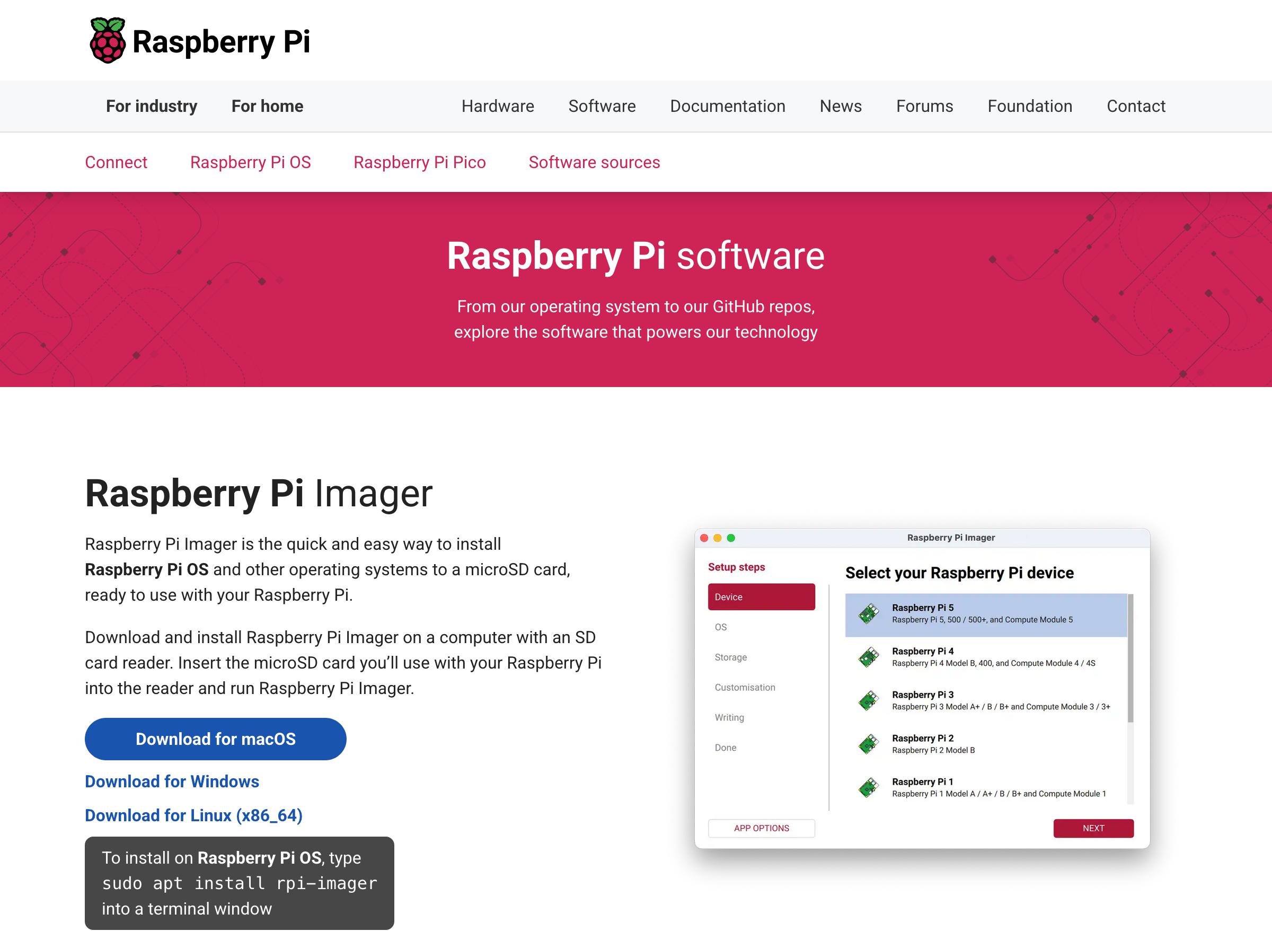Click 'Raspberry Pi 5, 500 / 500+, and Compute Module 5'
1272x931 pixels.
point(983,620)
